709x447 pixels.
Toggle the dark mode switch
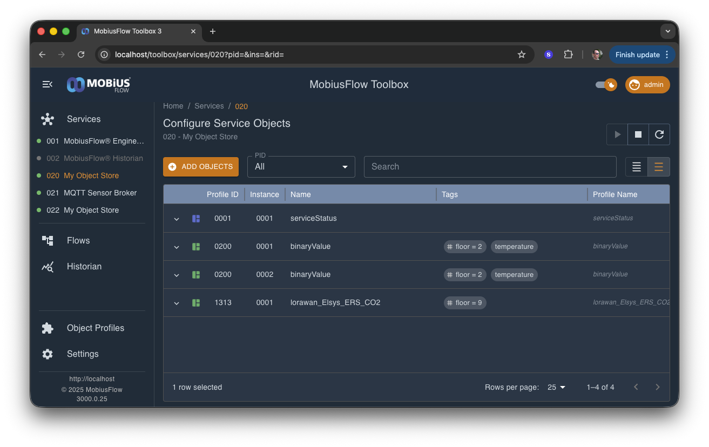606,85
